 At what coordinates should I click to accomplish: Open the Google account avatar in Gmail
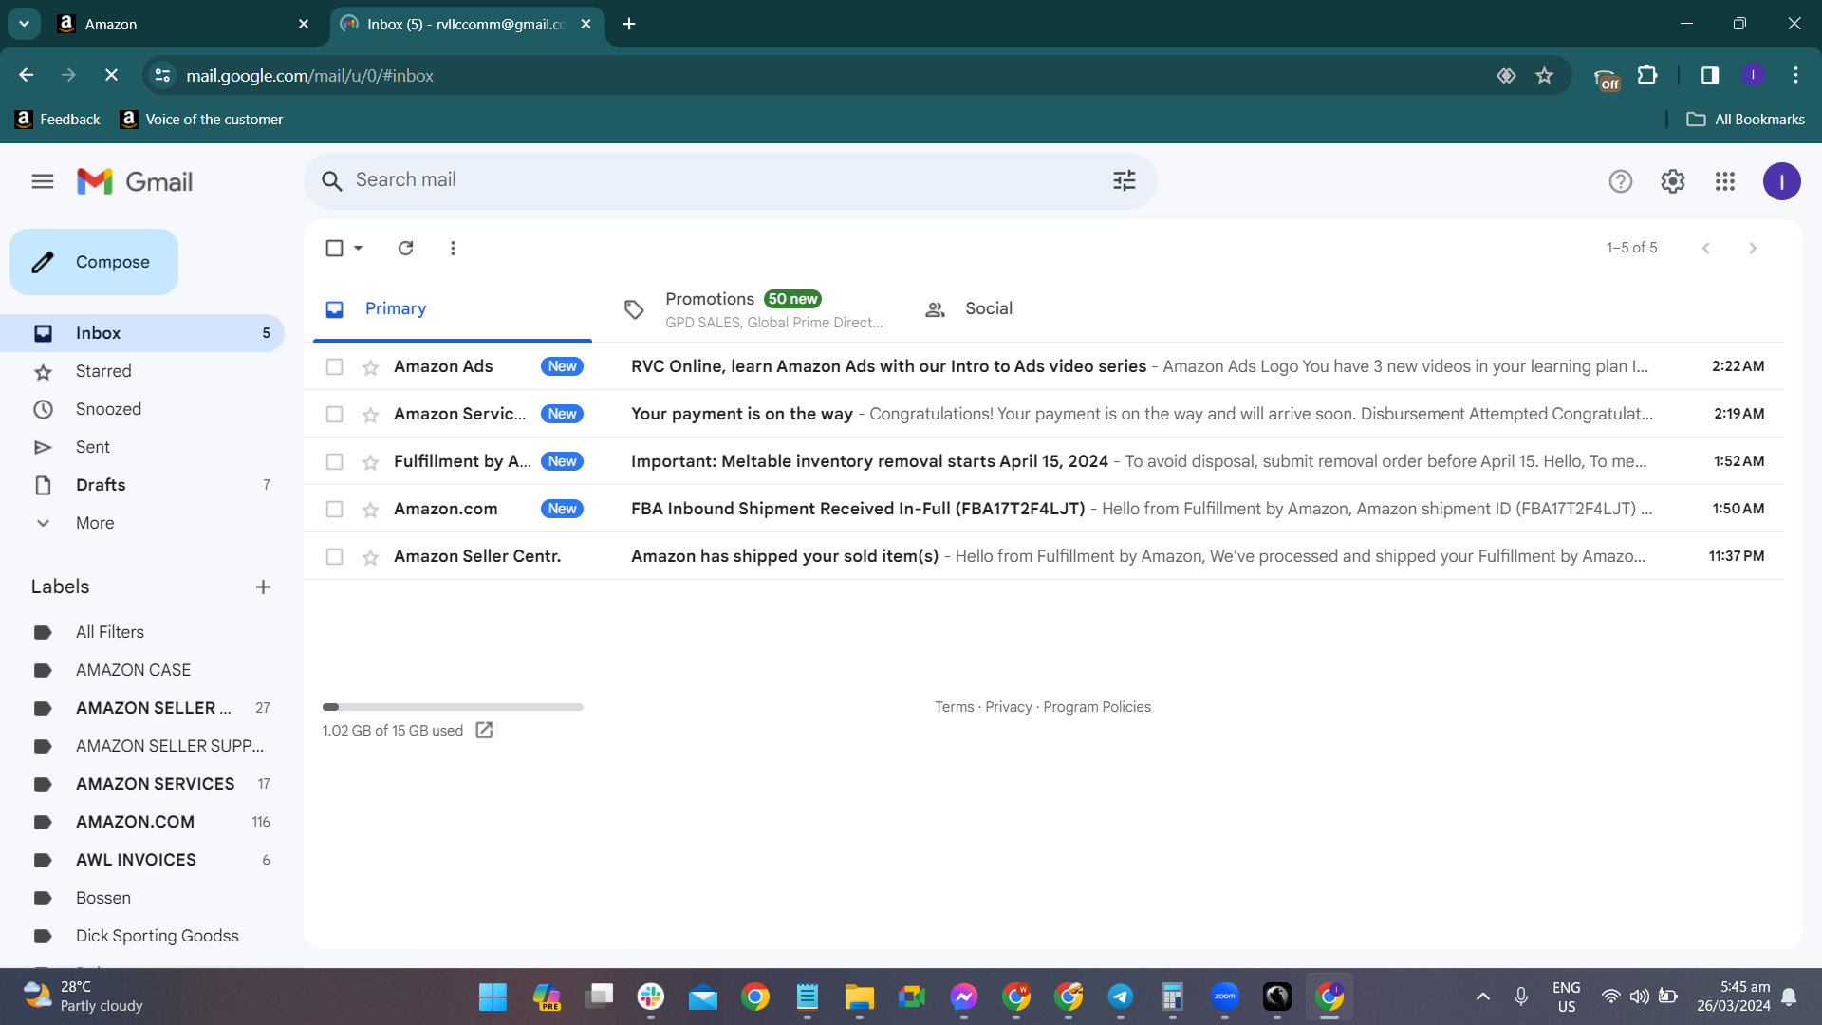[1782, 181]
